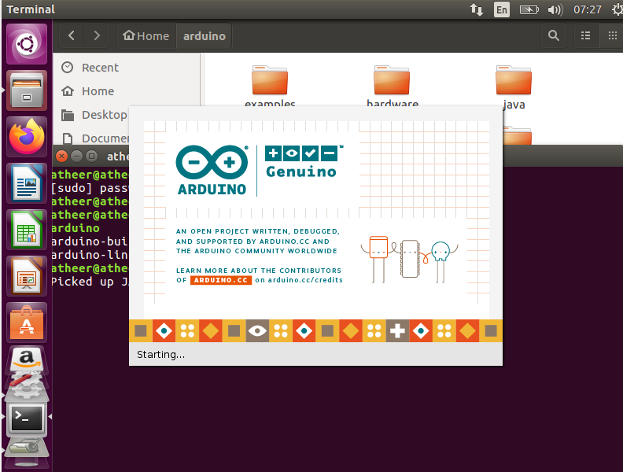623x472 pixels.
Task: Open the system session gear menu
Action: point(617,9)
